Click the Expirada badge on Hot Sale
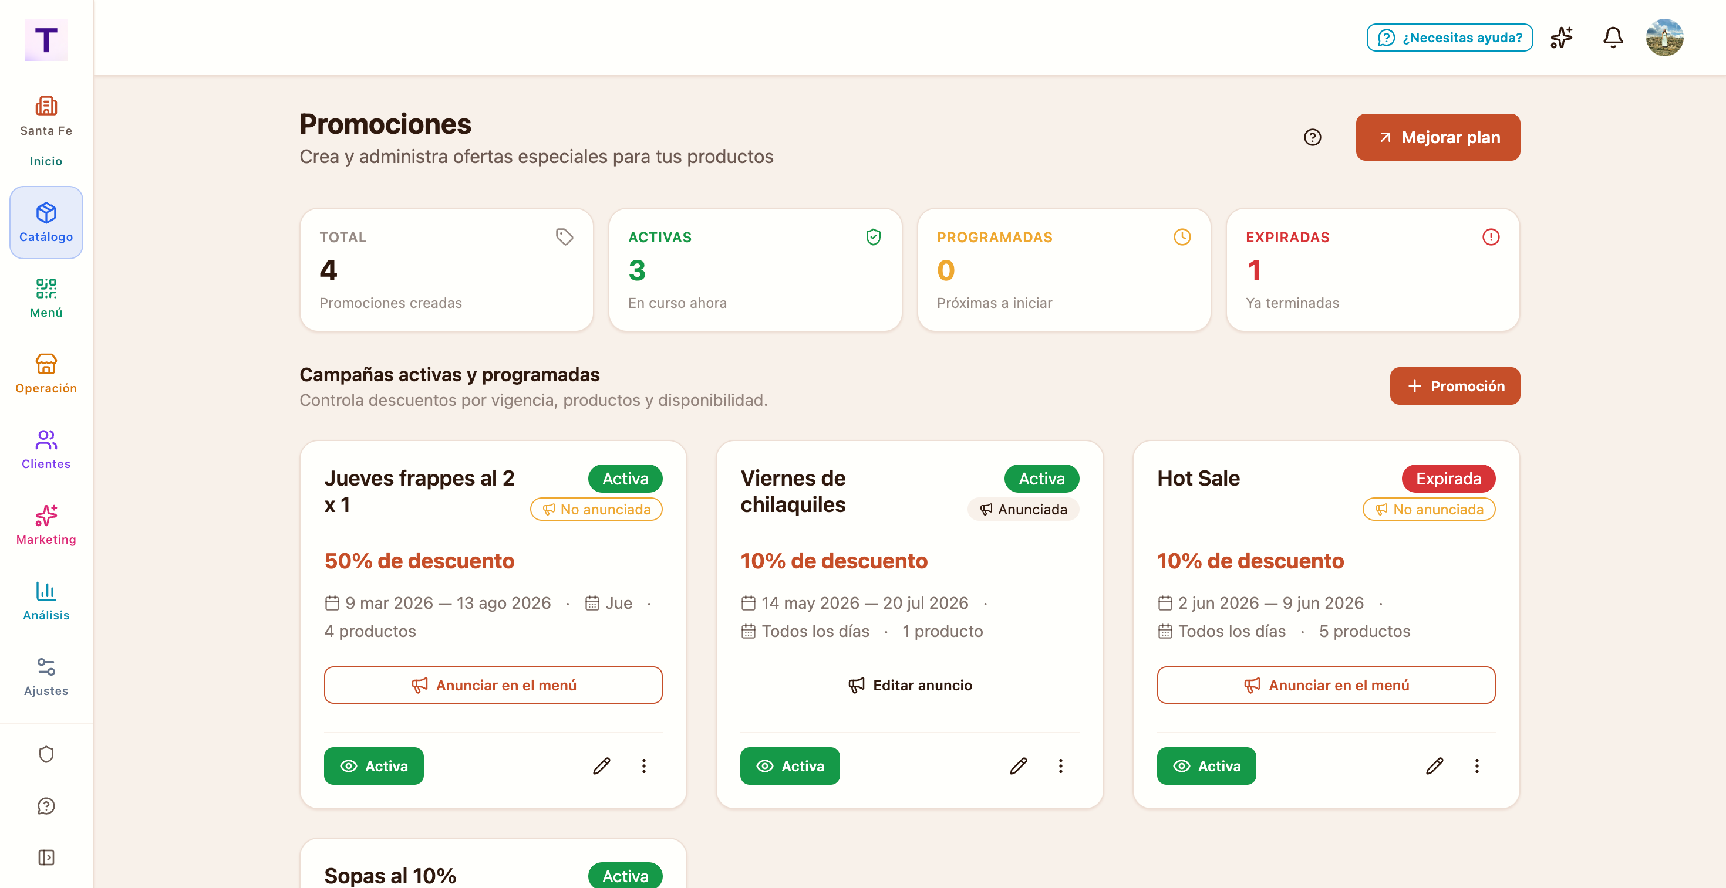 coord(1448,479)
